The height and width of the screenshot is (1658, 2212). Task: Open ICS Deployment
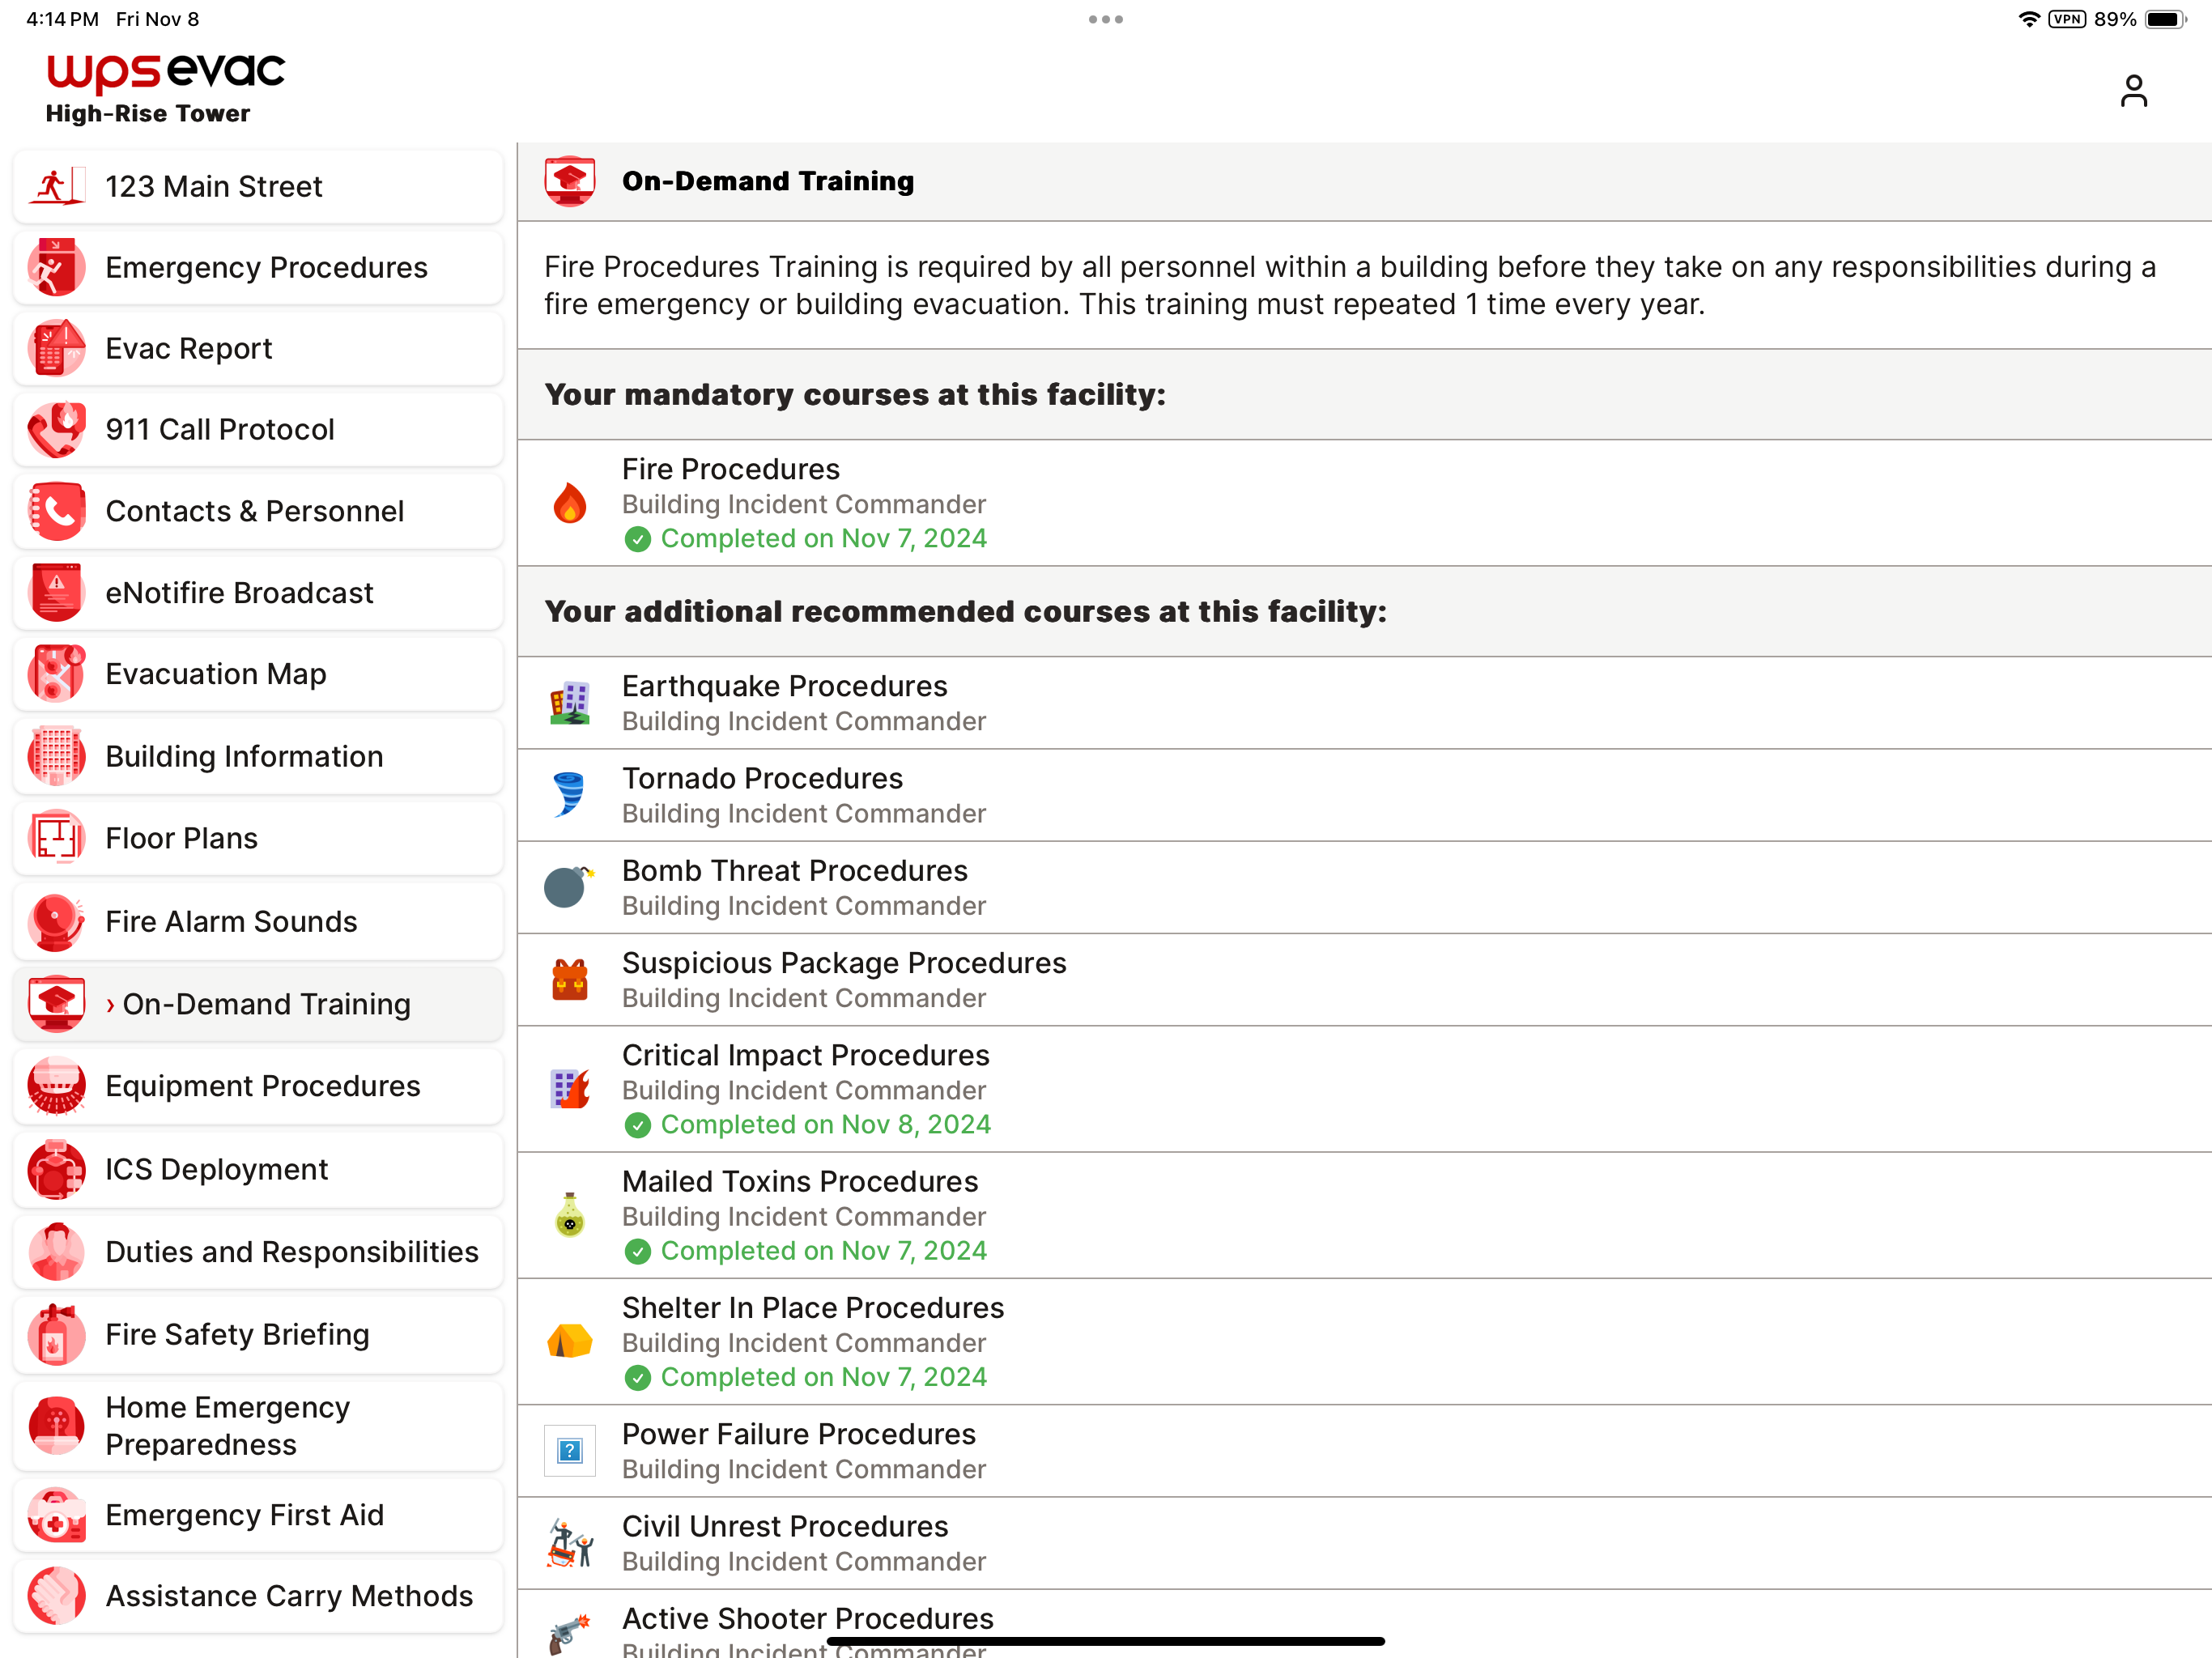[258, 1169]
